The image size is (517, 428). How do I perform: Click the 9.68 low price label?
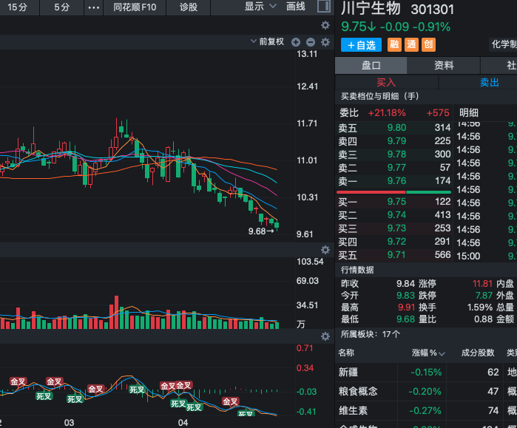pyautogui.click(x=261, y=231)
